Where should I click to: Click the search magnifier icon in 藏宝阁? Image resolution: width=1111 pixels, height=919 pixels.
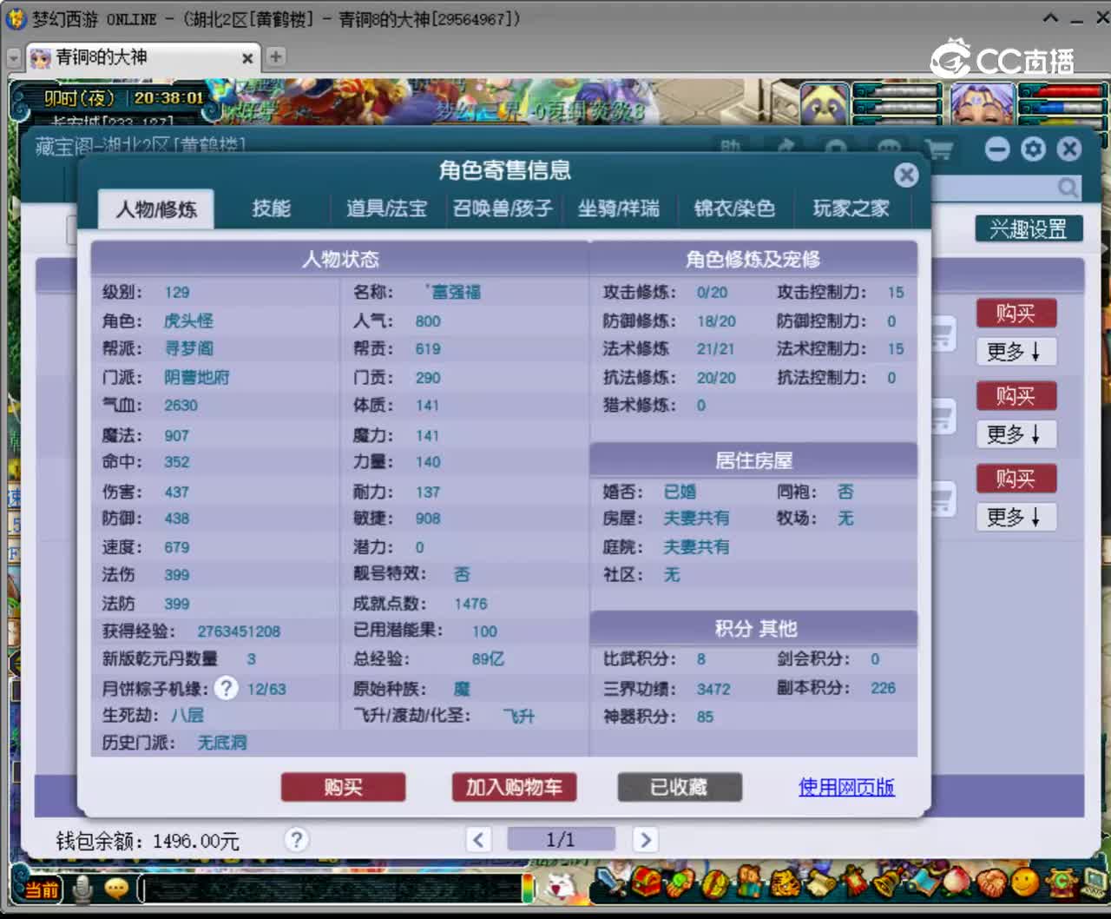coord(1068,187)
